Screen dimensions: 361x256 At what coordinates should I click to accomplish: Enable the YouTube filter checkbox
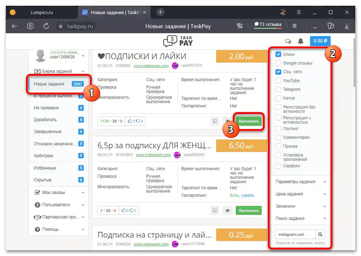[278, 80]
